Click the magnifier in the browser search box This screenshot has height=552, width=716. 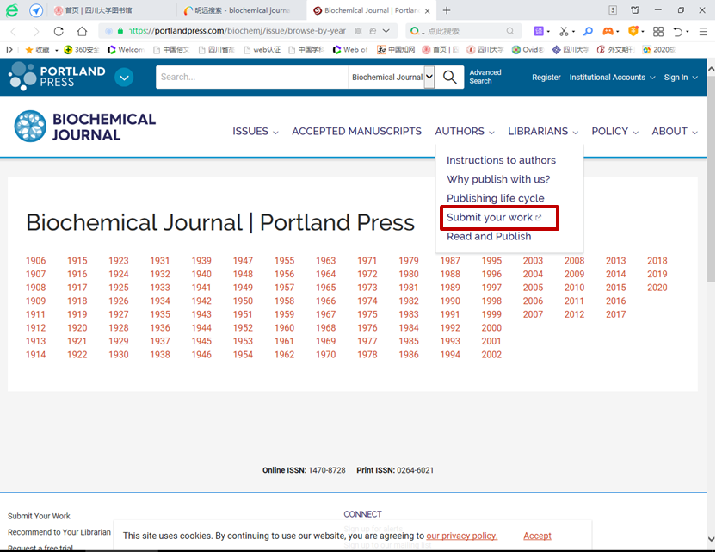click(x=509, y=31)
